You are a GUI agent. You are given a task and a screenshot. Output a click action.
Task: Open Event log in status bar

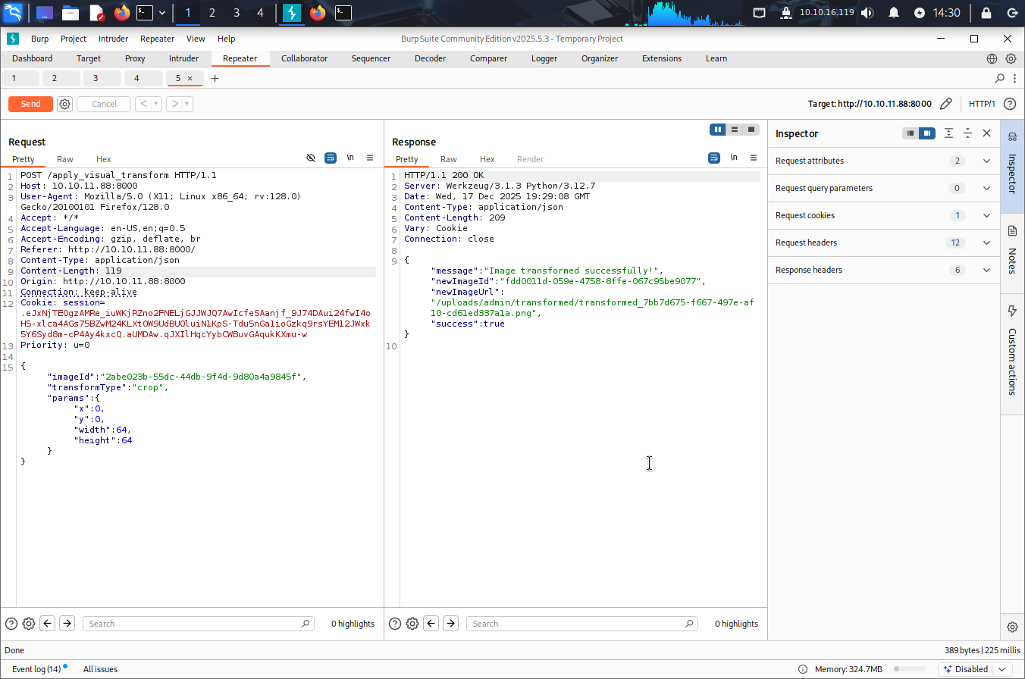coord(36,669)
